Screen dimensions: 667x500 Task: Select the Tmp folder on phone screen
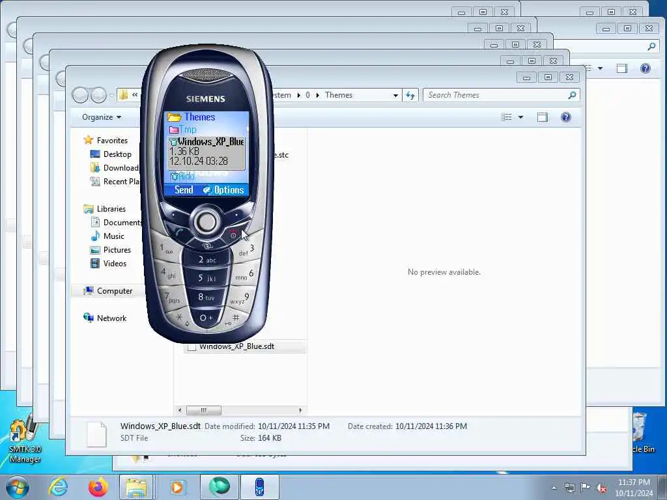183,130
